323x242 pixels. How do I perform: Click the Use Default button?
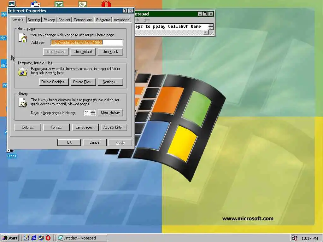click(83, 52)
